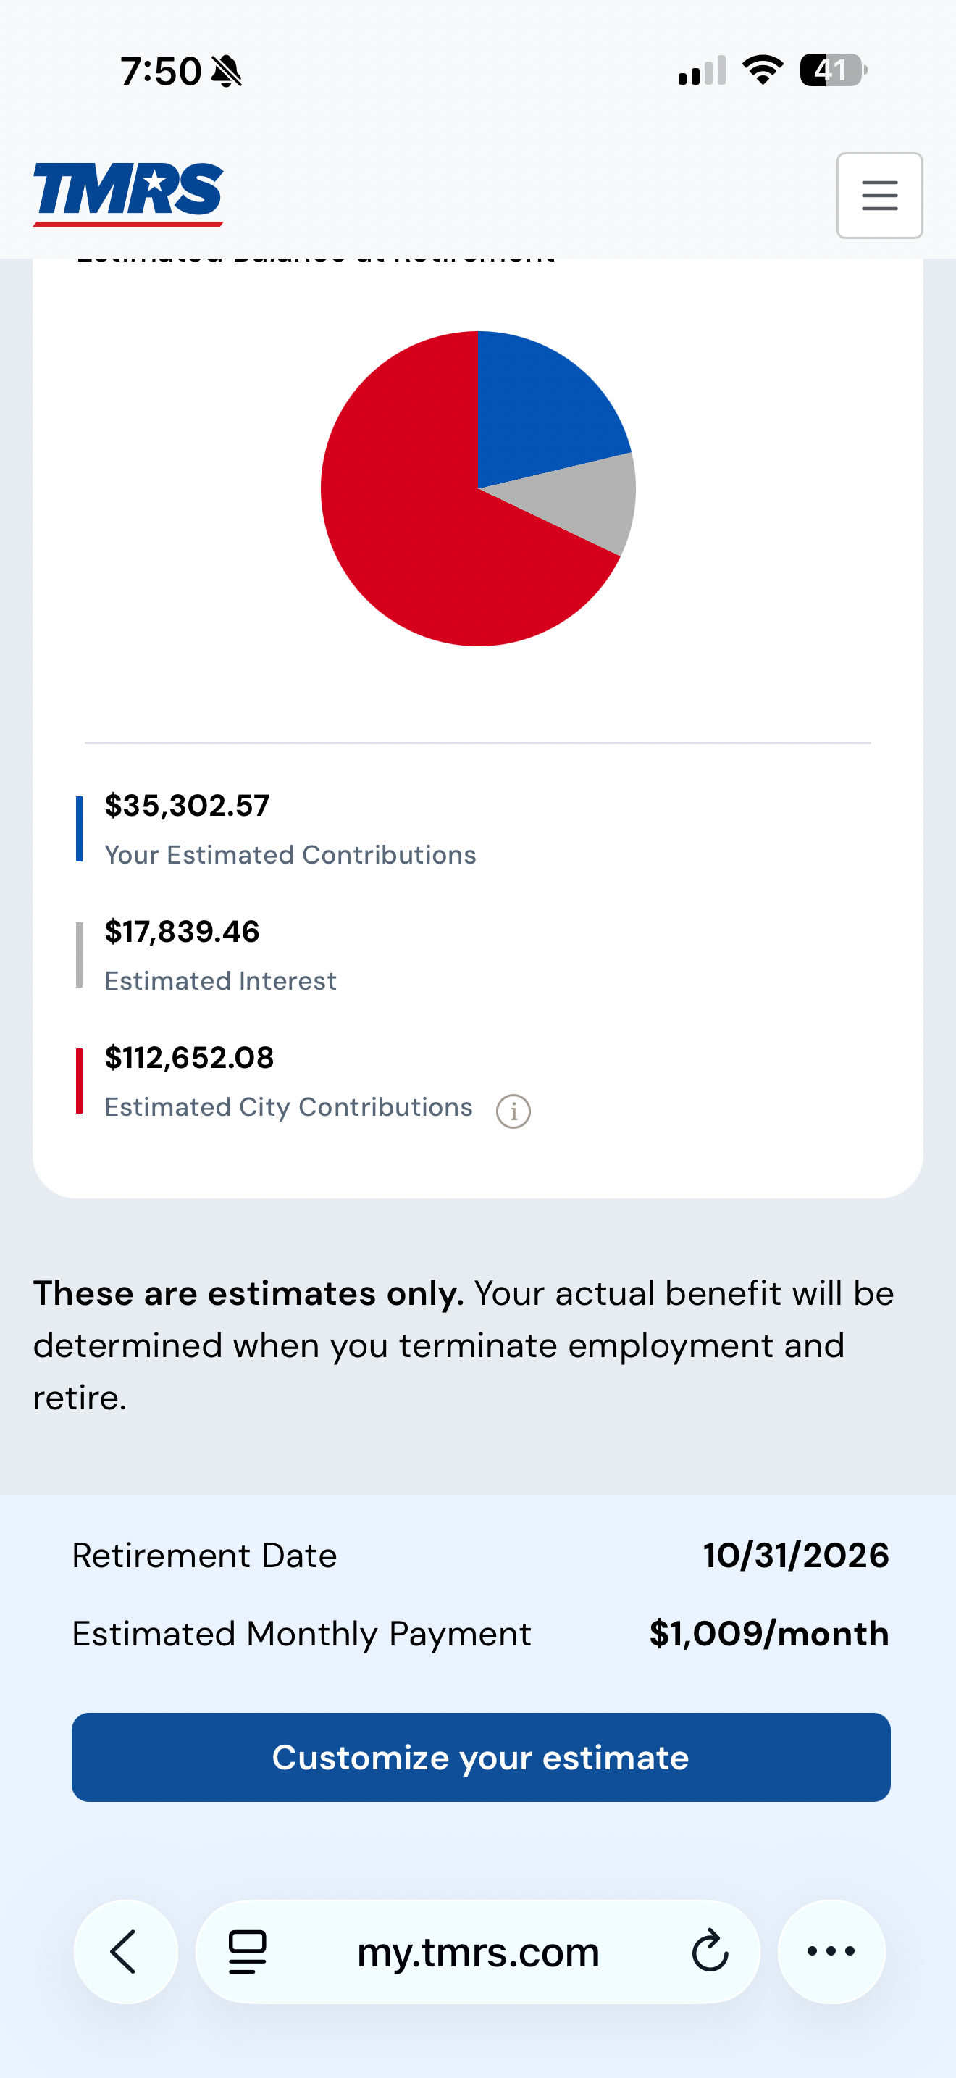Tap the TMRS logo
956x2078 pixels.
click(128, 194)
